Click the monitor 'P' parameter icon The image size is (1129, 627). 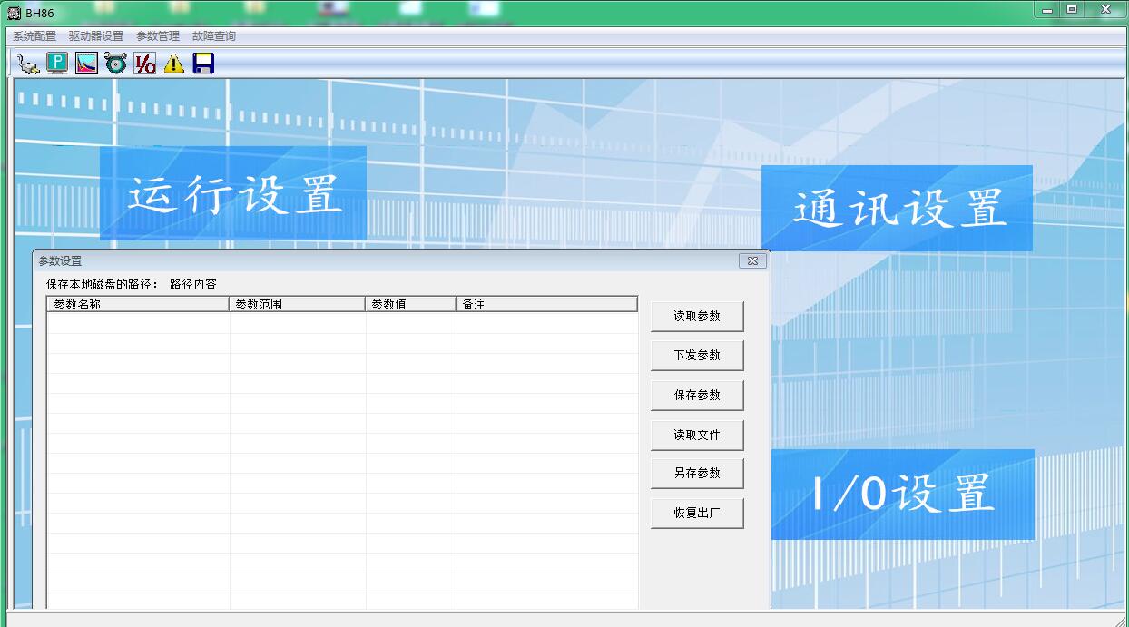coord(57,64)
